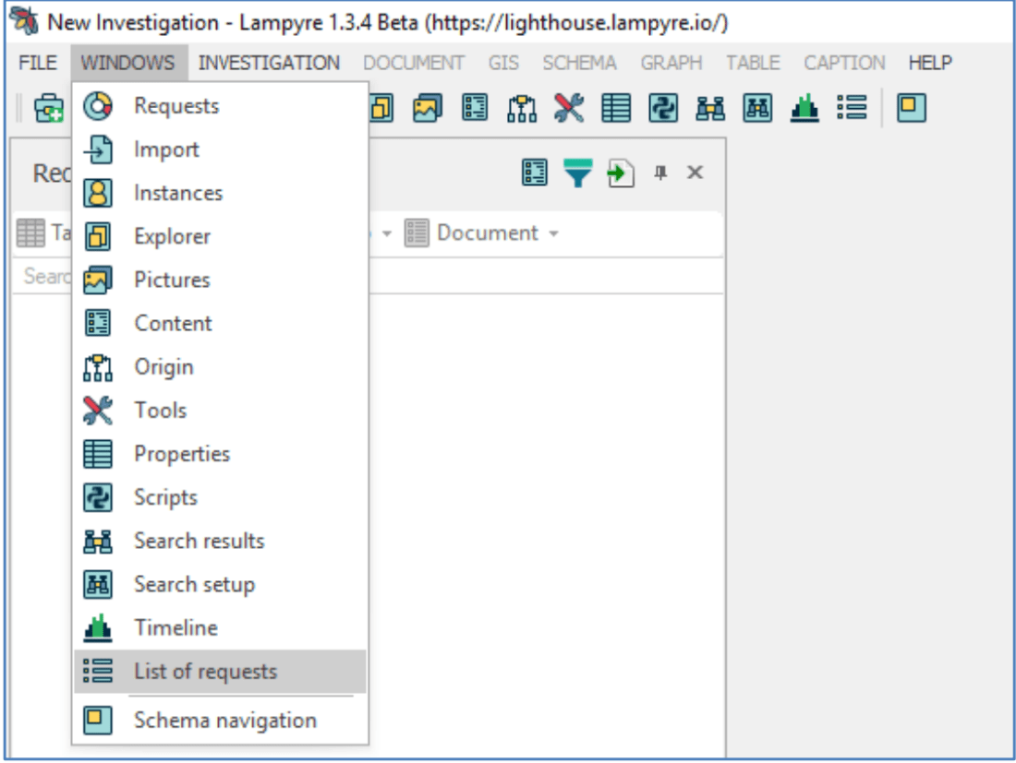Image resolution: width=1016 pixels, height=763 pixels.
Task: Open the INVESTIGATION menu
Action: pos(269,63)
